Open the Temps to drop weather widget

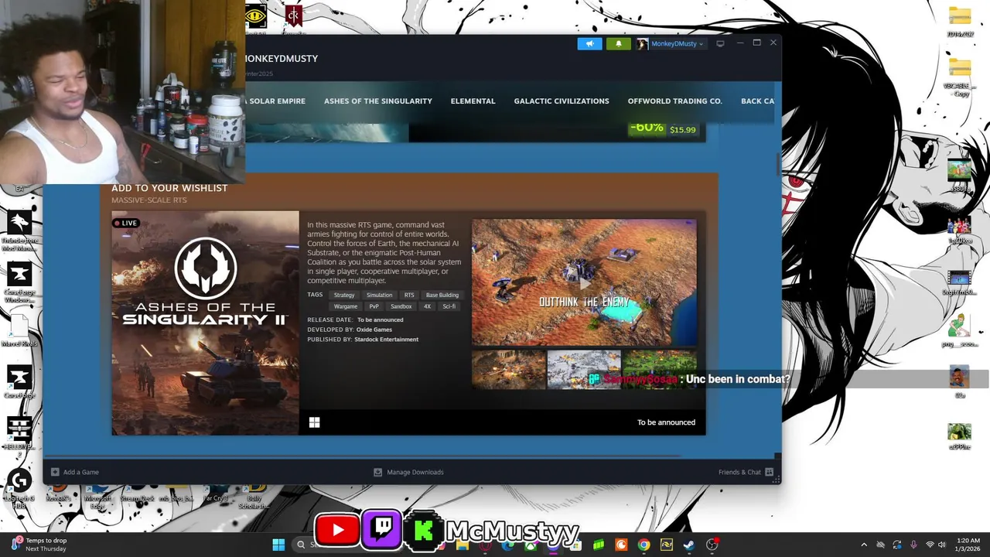(39, 545)
